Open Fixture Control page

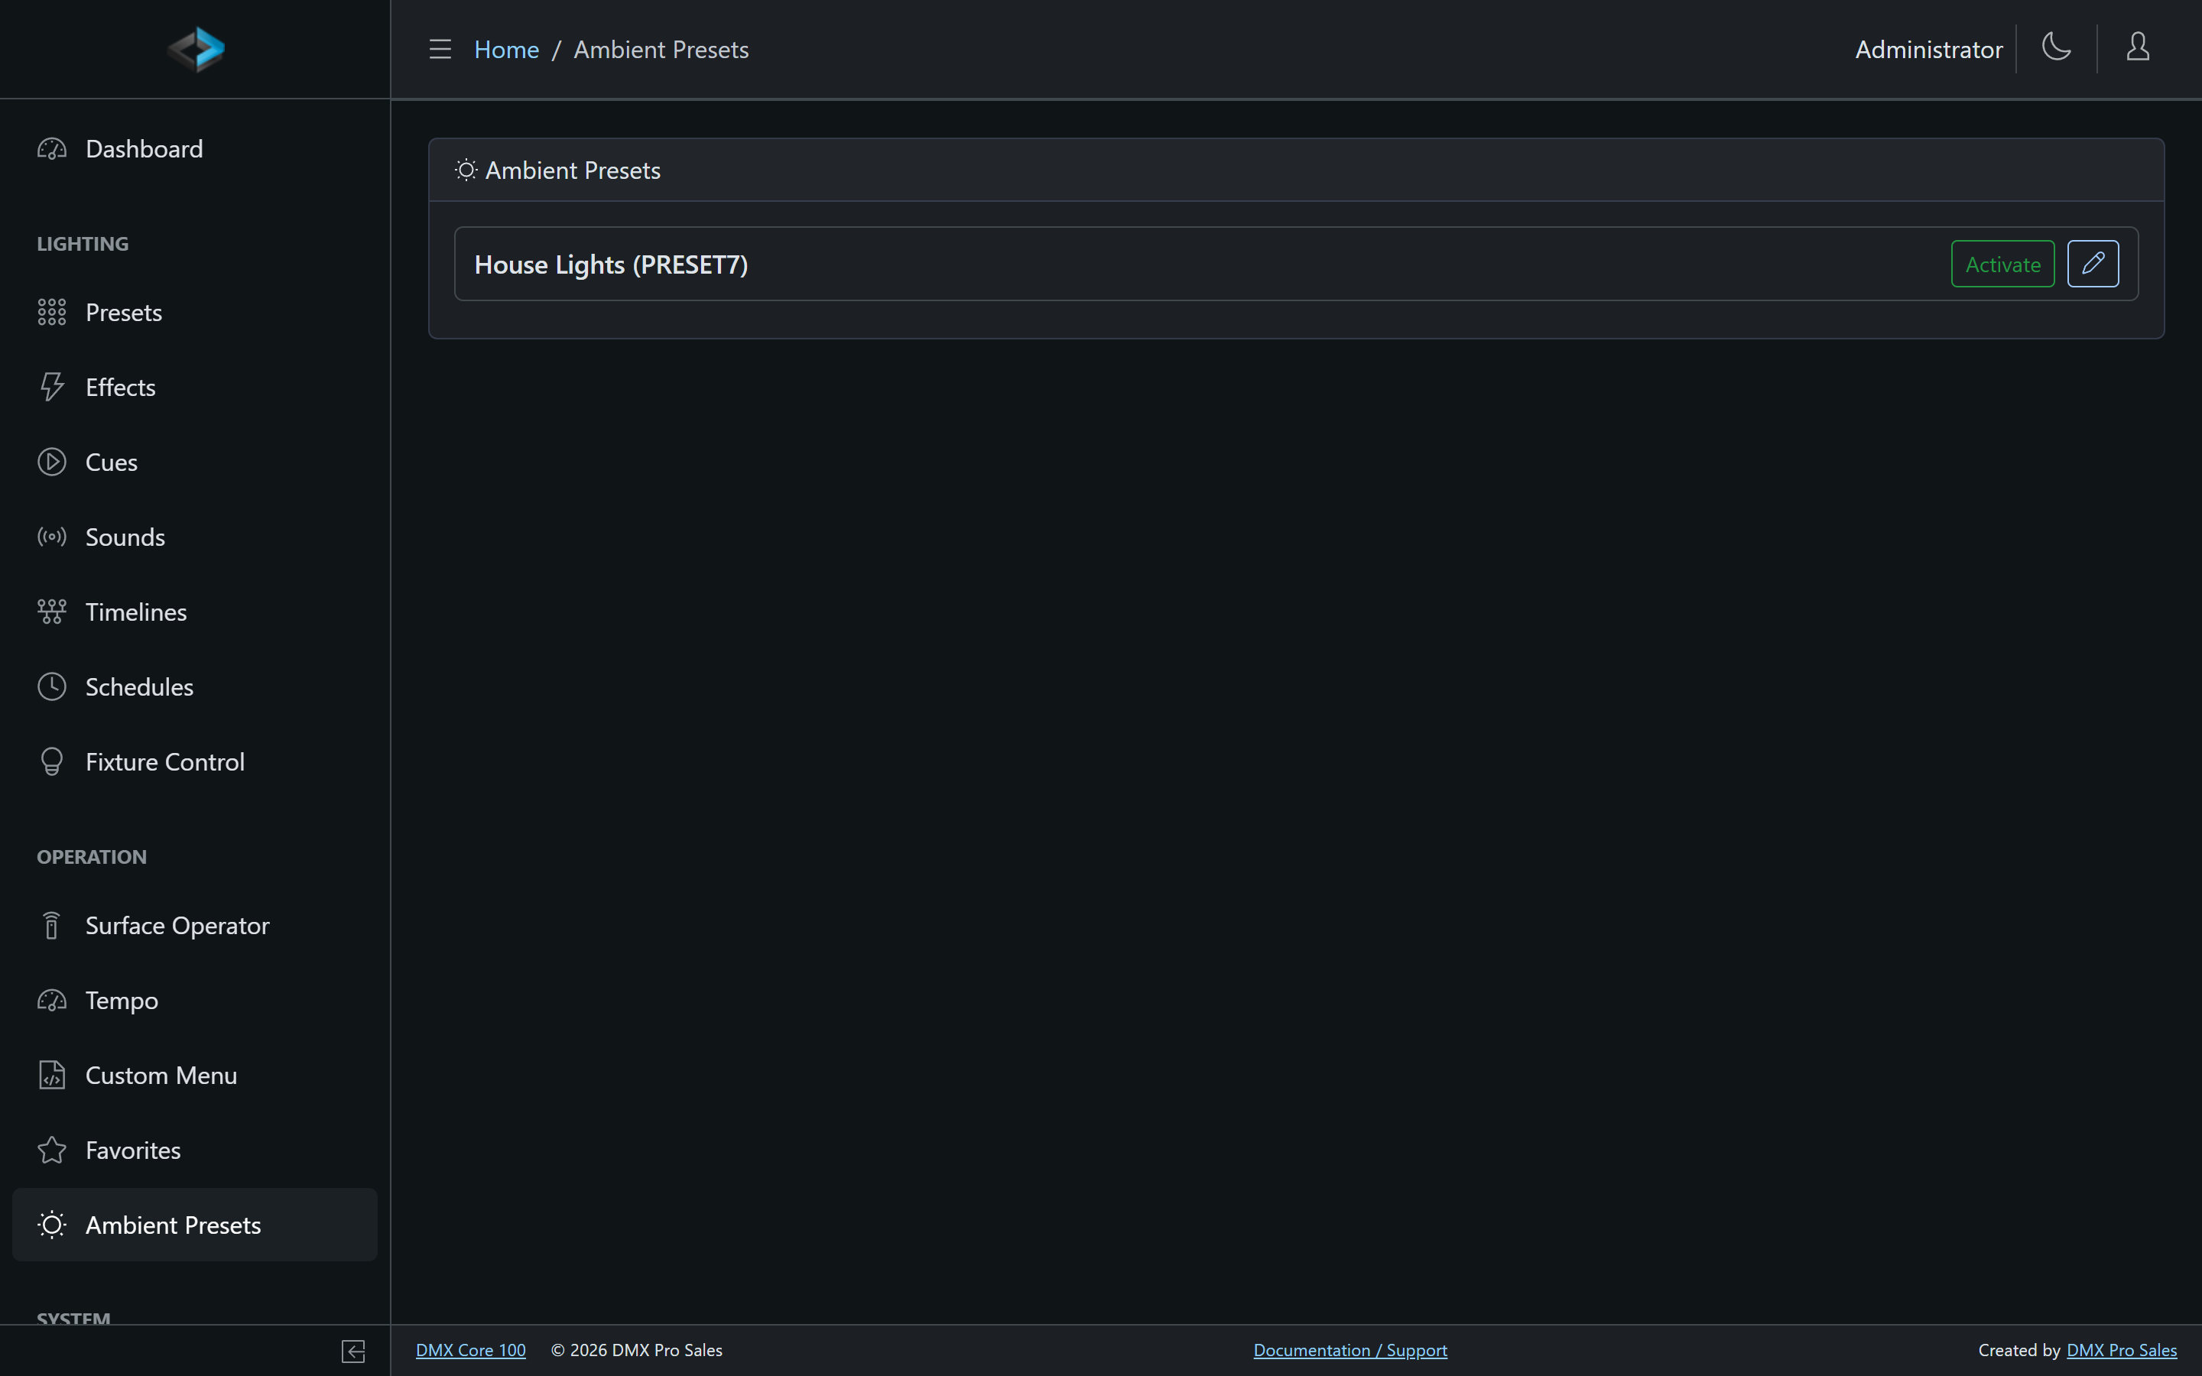coord(195,761)
